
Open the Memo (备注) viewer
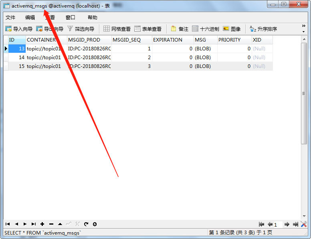[x=180, y=29]
